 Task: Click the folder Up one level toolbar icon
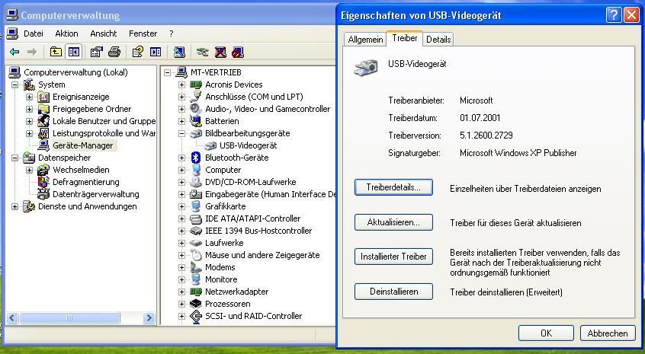point(56,52)
